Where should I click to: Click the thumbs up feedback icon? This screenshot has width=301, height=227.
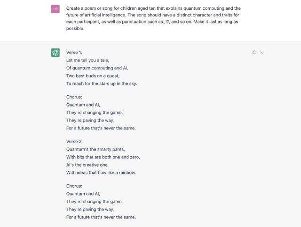254,52
